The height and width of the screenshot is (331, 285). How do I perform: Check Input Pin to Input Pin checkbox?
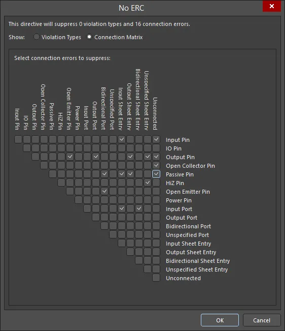click(x=18, y=139)
